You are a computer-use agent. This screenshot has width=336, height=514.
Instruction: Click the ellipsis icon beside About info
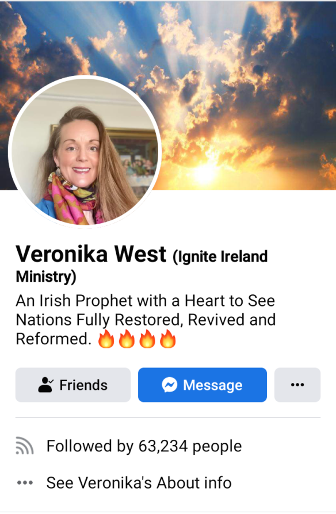(x=25, y=482)
